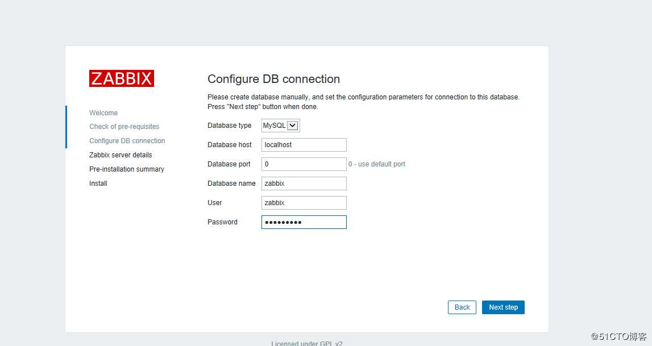Click the Back button
The height and width of the screenshot is (346, 652).
pos(462,307)
